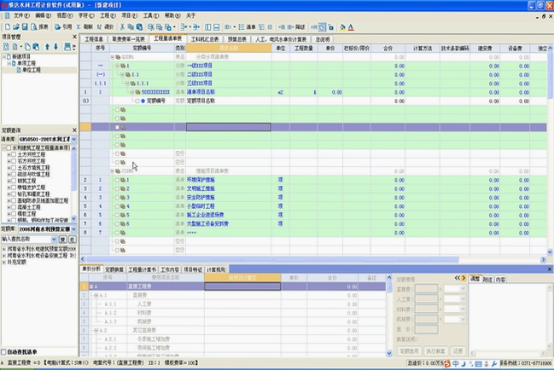Image resolution: width=554 pixels, height=370 pixels.
Task: Click the paste icon in toolbar
Action: (x=139, y=26)
